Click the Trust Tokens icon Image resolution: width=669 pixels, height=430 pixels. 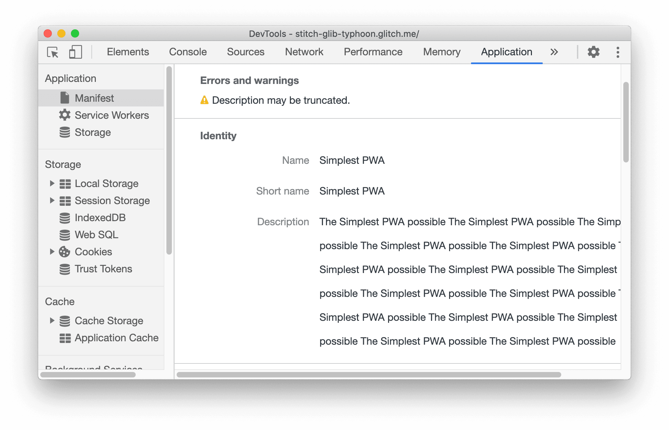coord(65,268)
